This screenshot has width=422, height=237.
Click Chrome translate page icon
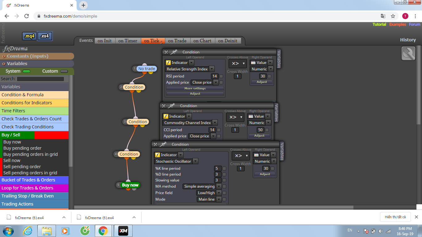tap(383, 16)
